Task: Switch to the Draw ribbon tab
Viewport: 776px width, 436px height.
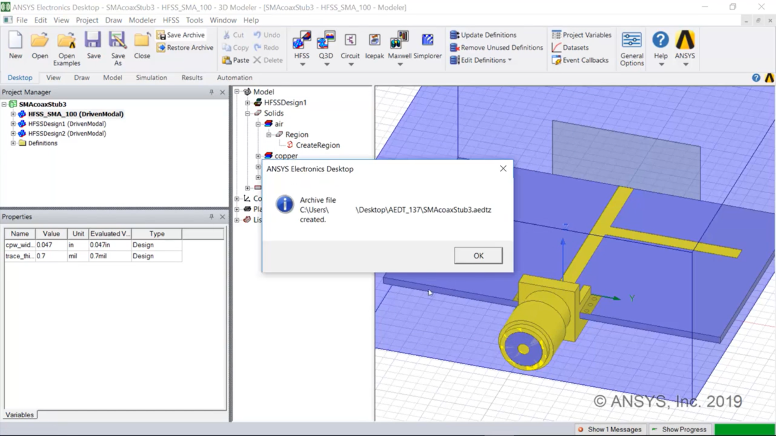Action: tap(81, 78)
